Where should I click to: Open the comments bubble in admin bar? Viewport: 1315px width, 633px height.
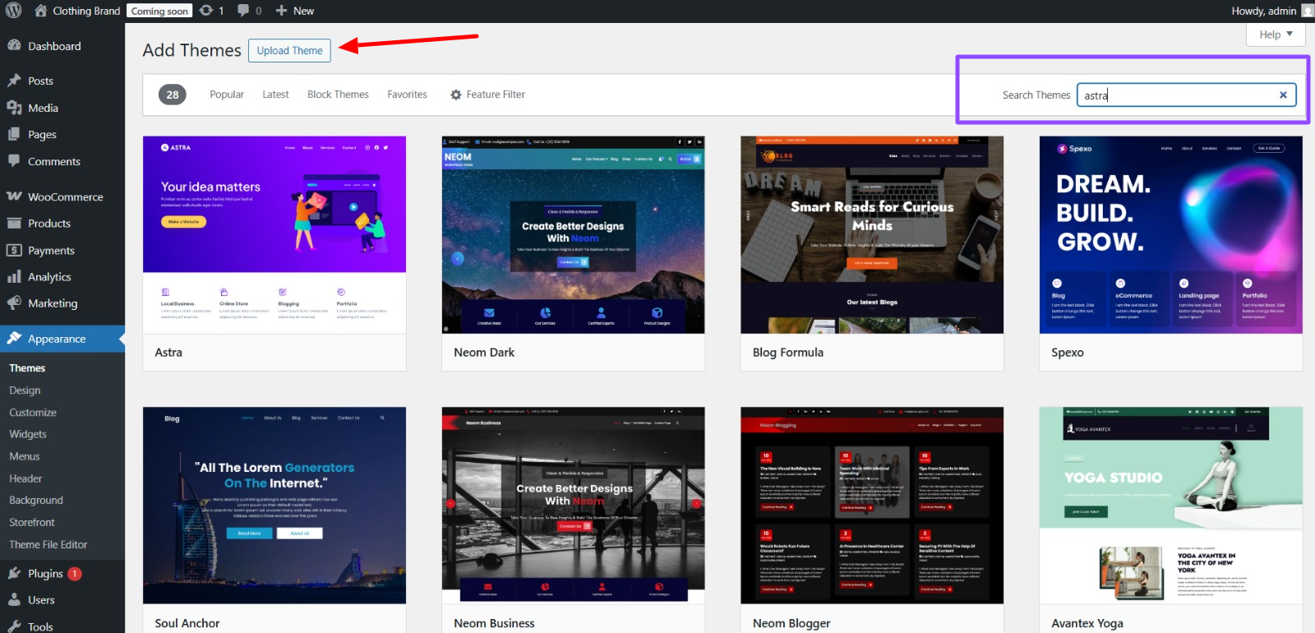tap(243, 11)
